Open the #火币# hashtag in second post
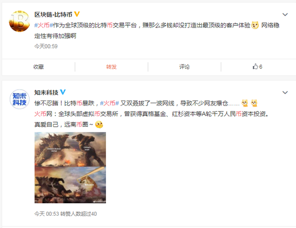This screenshot has width=296, height=228. (x=109, y=103)
